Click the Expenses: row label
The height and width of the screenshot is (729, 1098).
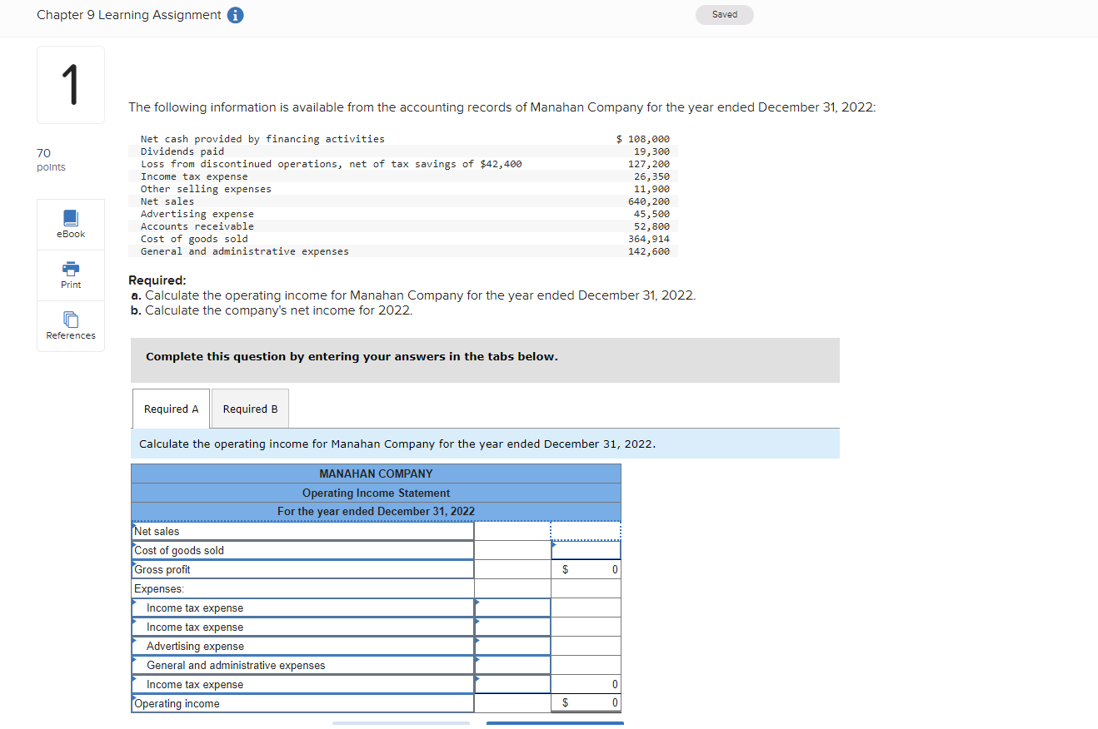pyautogui.click(x=159, y=588)
